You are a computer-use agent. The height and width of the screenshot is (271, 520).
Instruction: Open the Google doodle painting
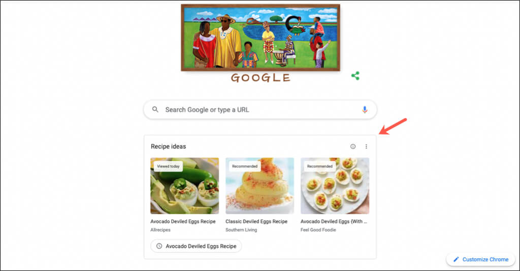point(260,37)
